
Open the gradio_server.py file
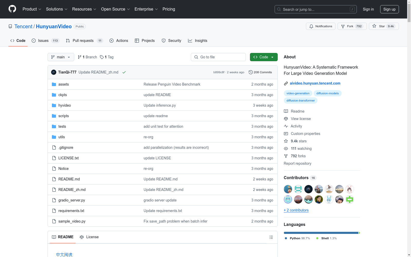click(x=72, y=200)
